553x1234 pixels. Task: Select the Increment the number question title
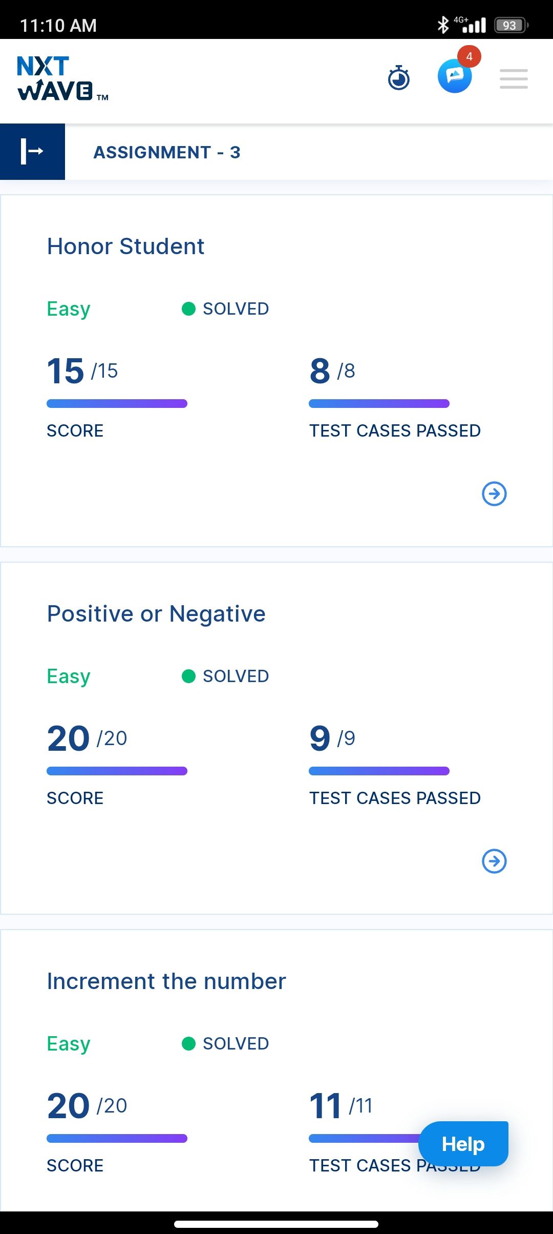tap(166, 981)
